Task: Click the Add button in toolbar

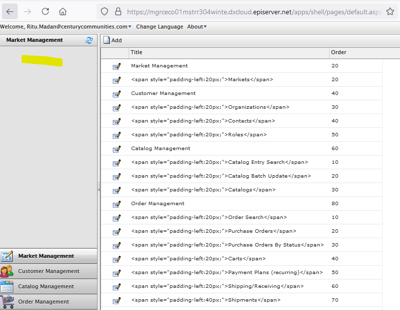Action: click(x=112, y=40)
